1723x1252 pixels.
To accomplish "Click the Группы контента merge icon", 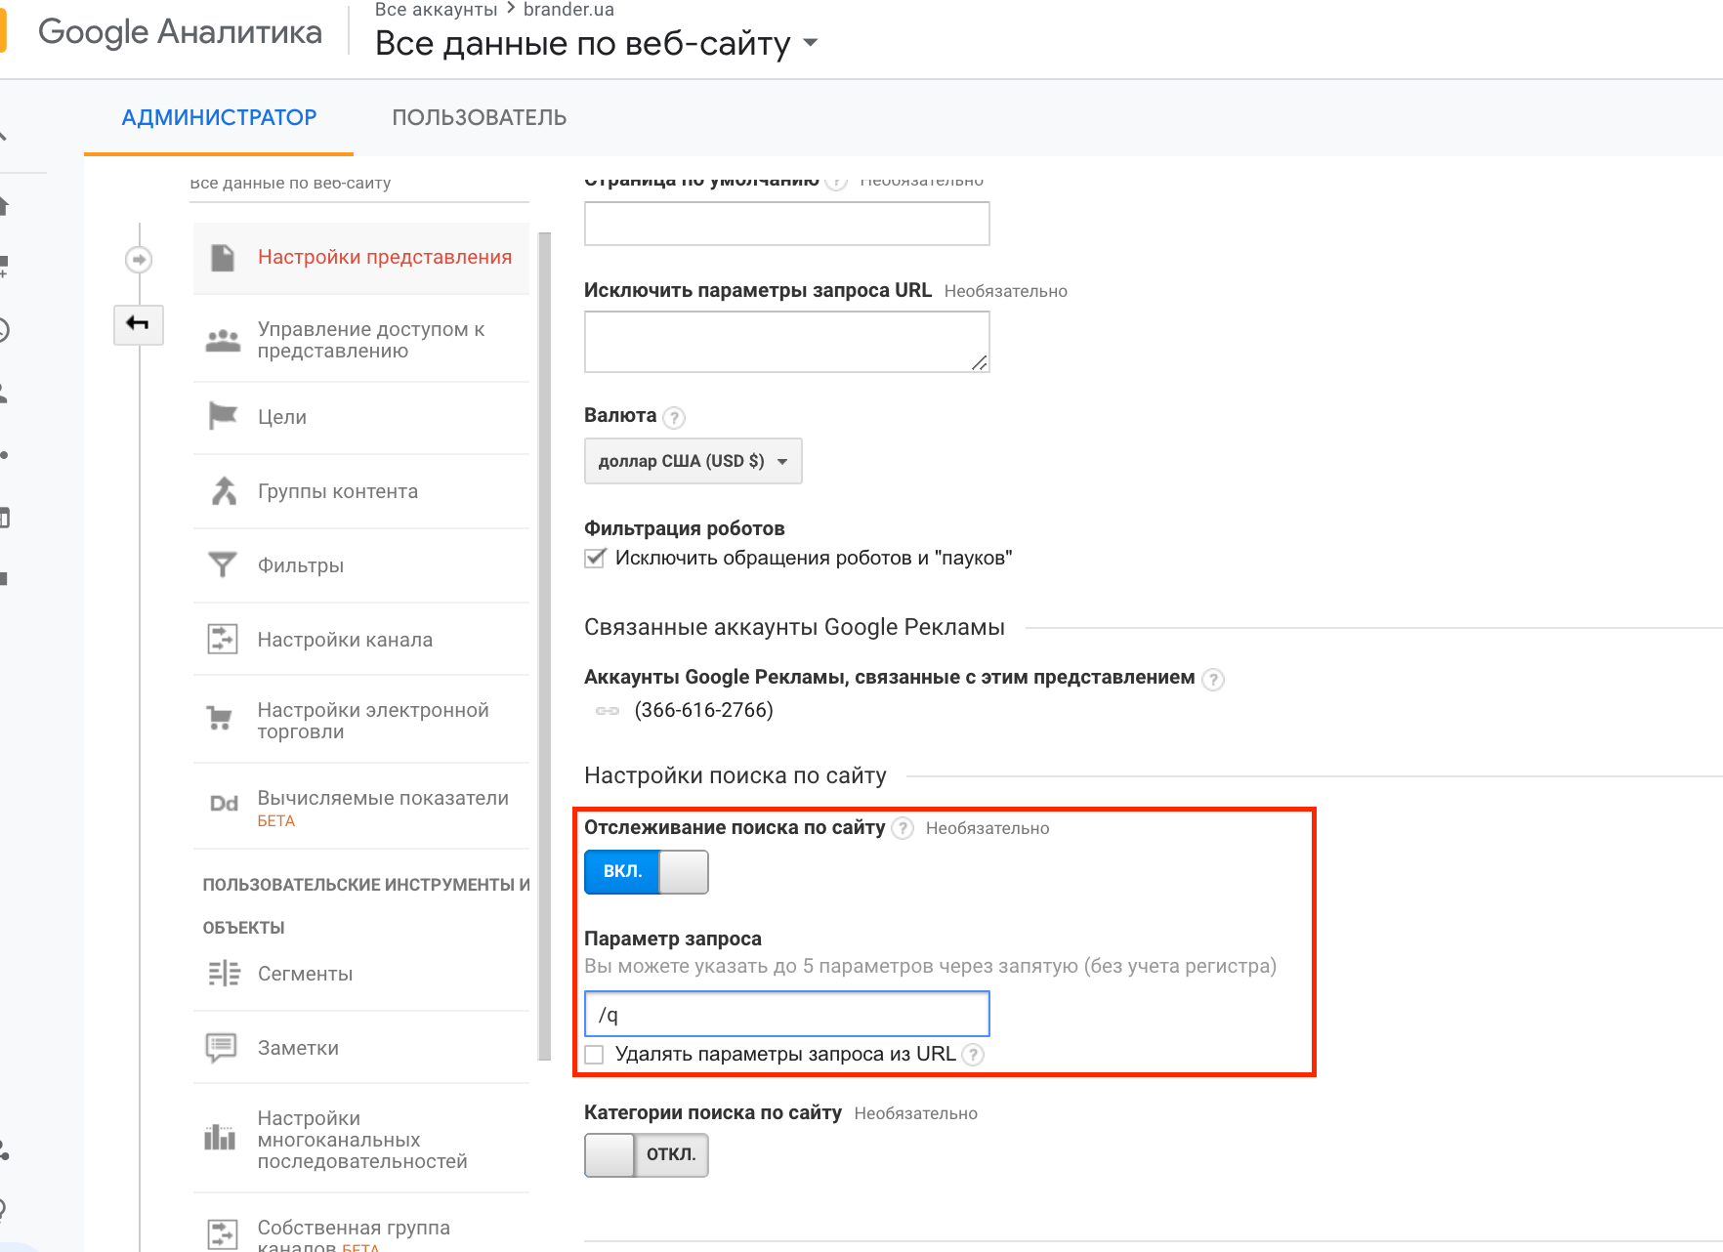I will pyautogui.click(x=224, y=490).
